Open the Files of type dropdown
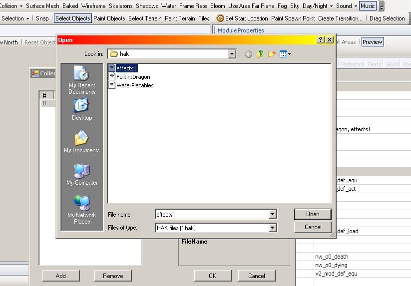This screenshot has width=411, height=286. point(272,228)
